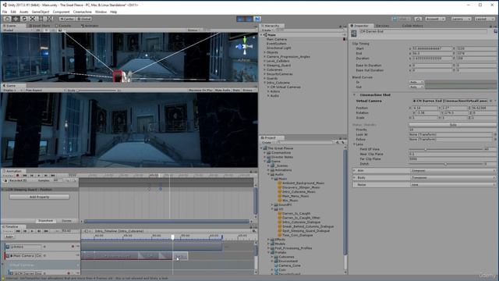
Task: Adjust the Dutch slider
Action: (x=445, y=164)
